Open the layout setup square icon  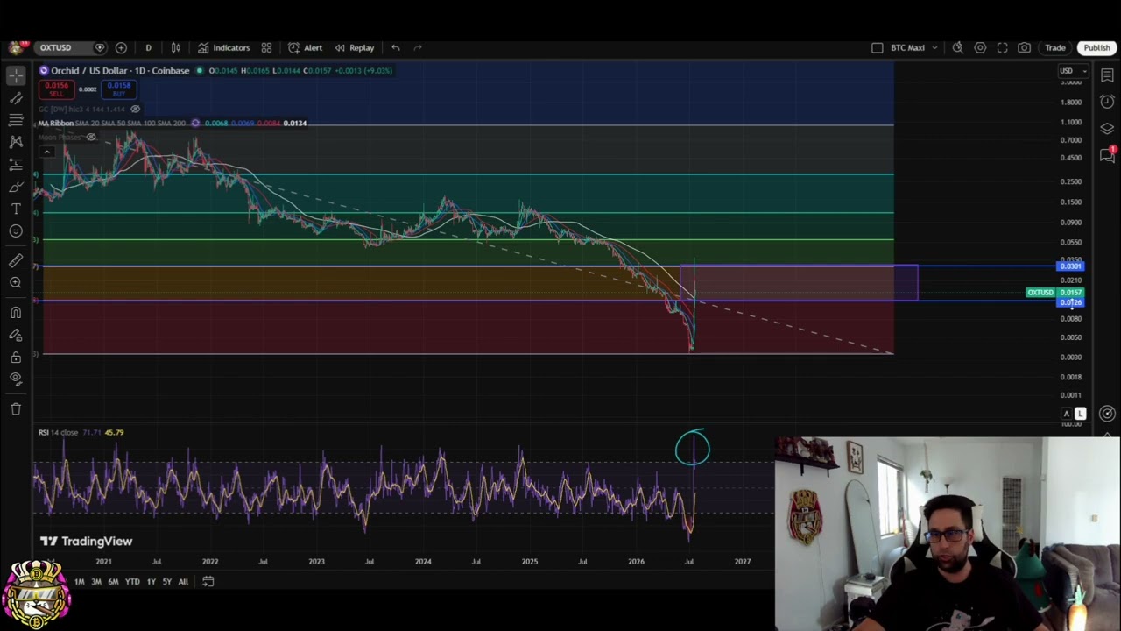[878, 47]
